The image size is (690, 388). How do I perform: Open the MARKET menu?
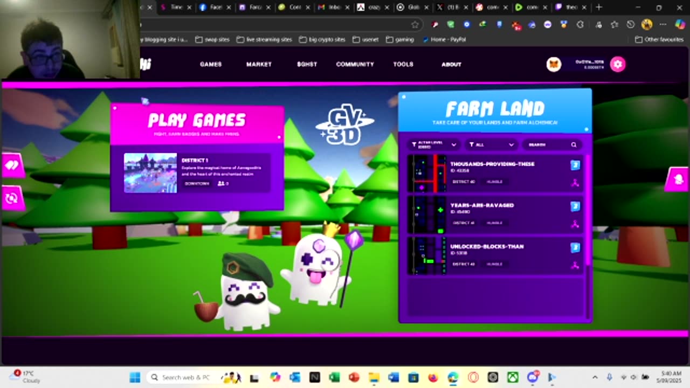[259, 64]
